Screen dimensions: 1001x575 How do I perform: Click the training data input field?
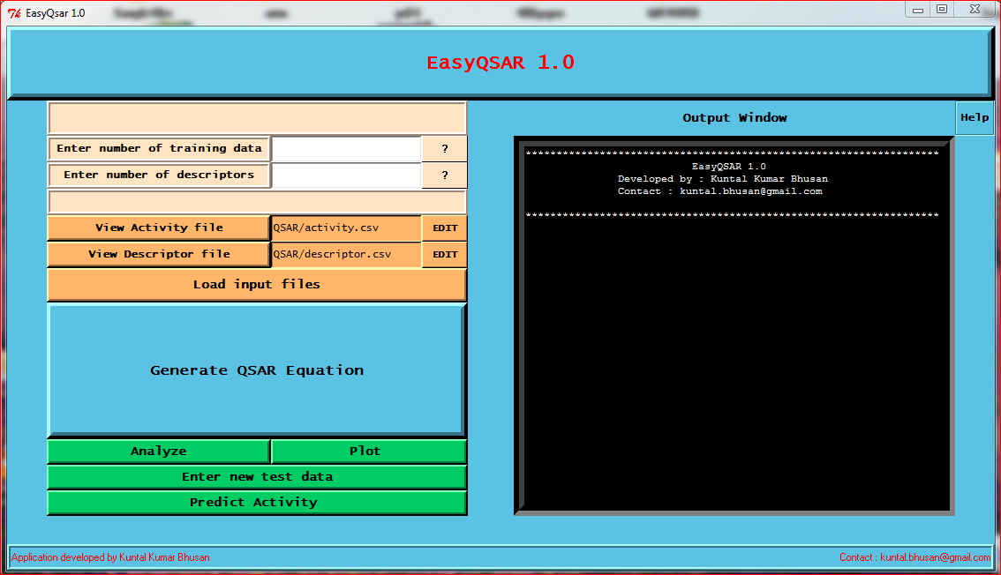tap(346, 148)
